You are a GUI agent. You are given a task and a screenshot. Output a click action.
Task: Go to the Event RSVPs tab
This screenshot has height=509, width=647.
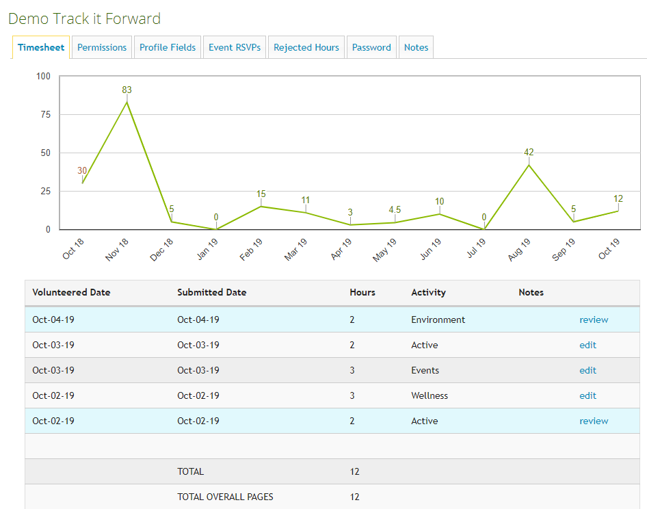[x=235, y=47]
